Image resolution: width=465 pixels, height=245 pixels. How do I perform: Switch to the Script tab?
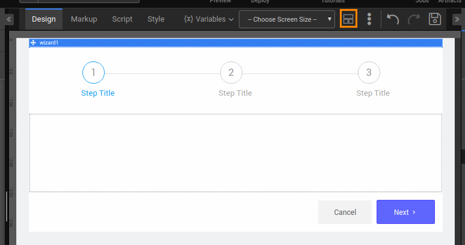[x=122, y=19]
